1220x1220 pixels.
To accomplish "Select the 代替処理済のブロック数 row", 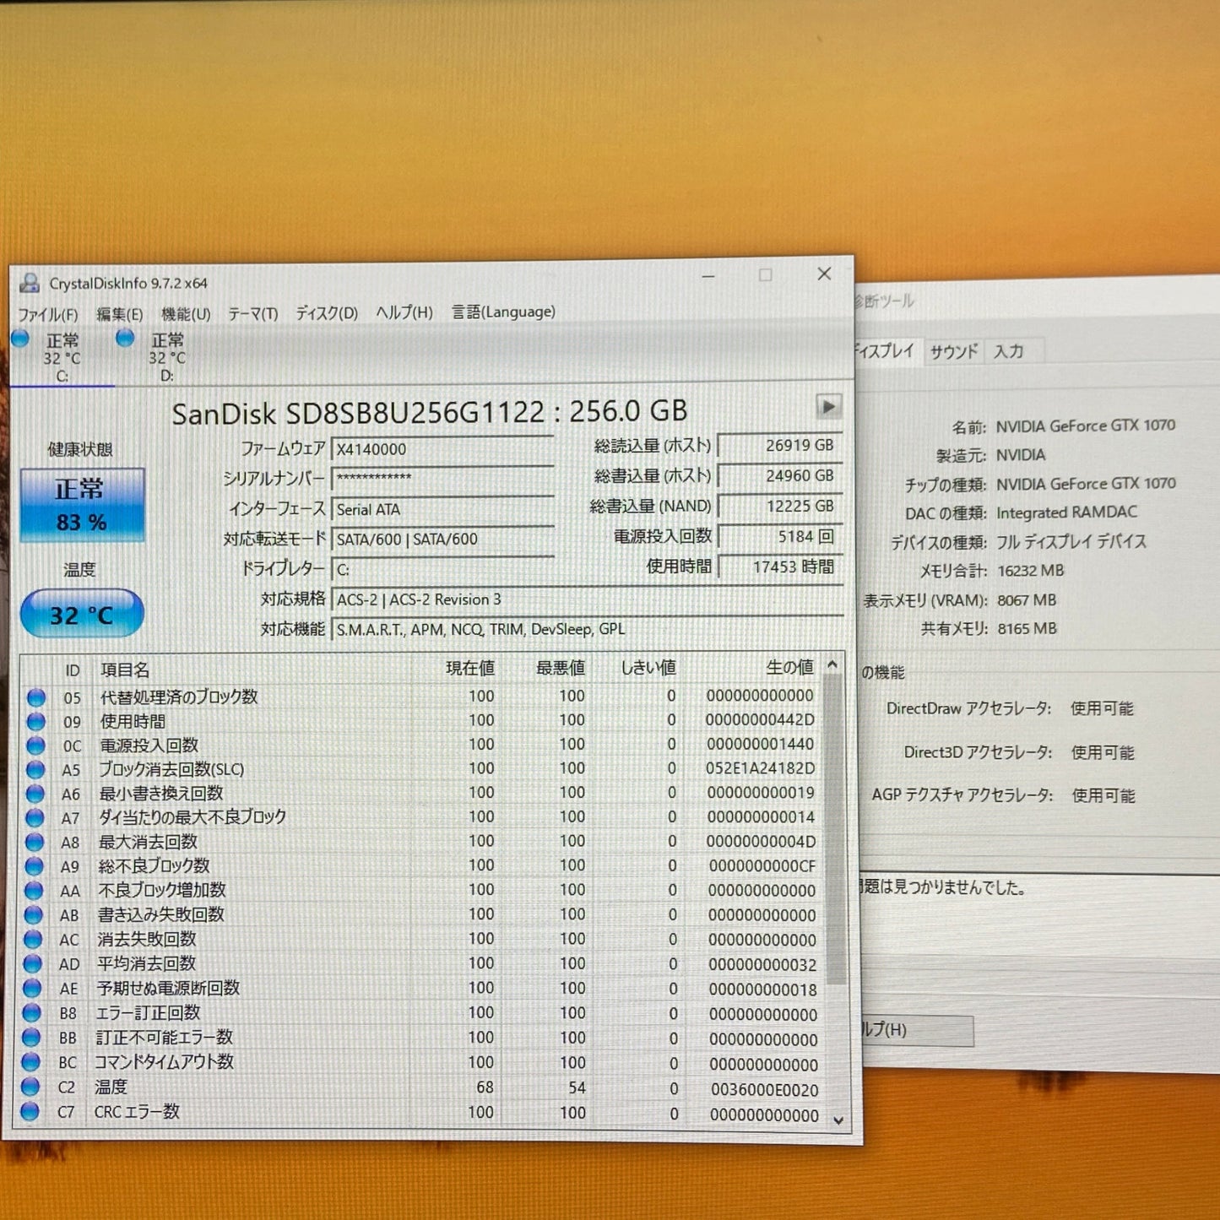I will pos(422,697).
